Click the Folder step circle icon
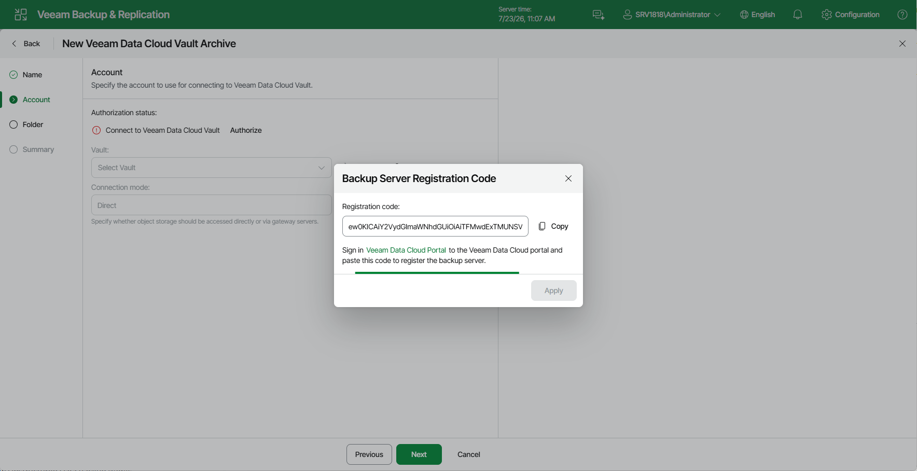Image resolution: width=917 pixels, height=471 pixels. (x=13, y=124)
